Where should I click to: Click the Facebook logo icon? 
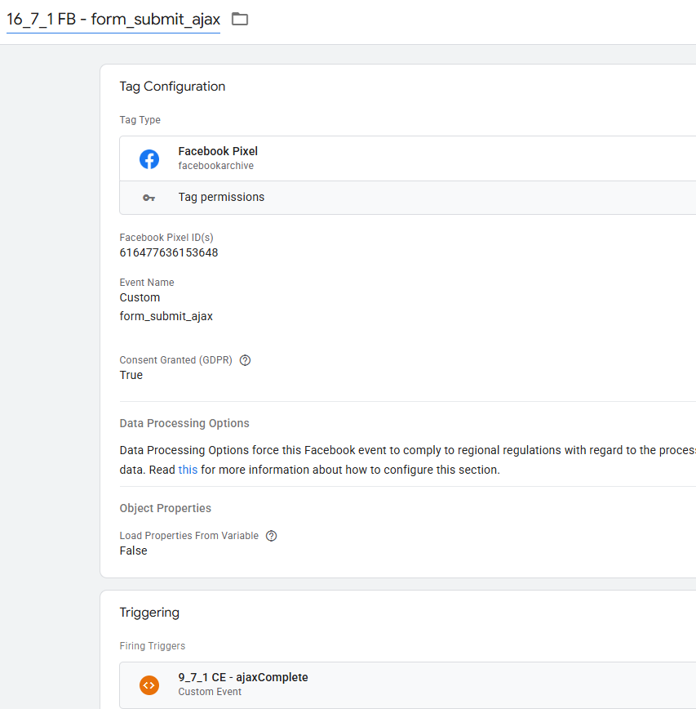point(149,158)
